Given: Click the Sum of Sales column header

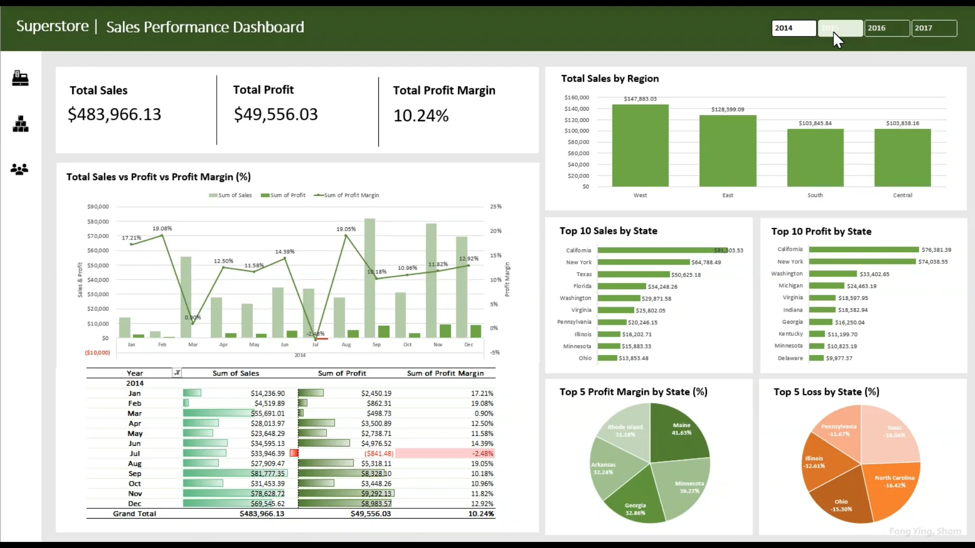Looking at the screenshot, I should [x=236, y=373].
